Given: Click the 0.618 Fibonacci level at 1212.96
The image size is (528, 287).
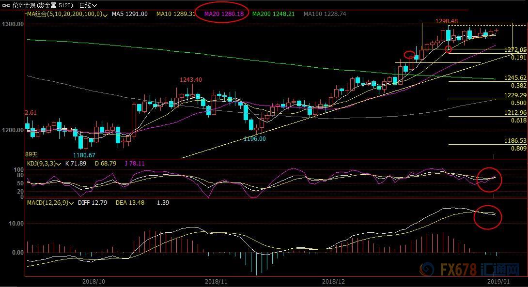Looking at the screenshot, I should [x=518, y=120].
